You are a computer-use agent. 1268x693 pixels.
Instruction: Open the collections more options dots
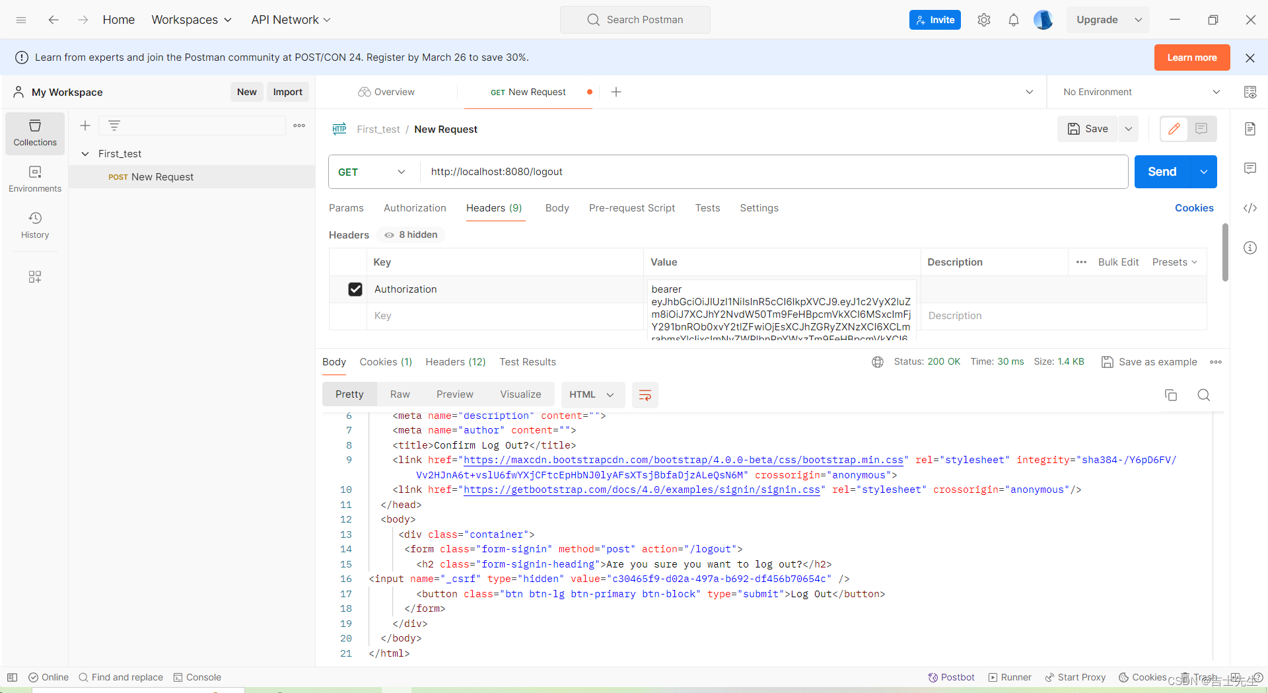click(299, 126)
